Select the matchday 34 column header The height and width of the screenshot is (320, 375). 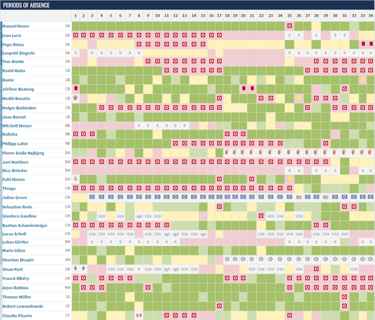click(x=370, y=16)
